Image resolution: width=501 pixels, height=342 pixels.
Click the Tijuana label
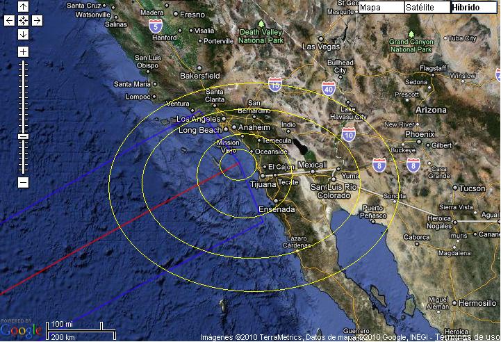263,184
